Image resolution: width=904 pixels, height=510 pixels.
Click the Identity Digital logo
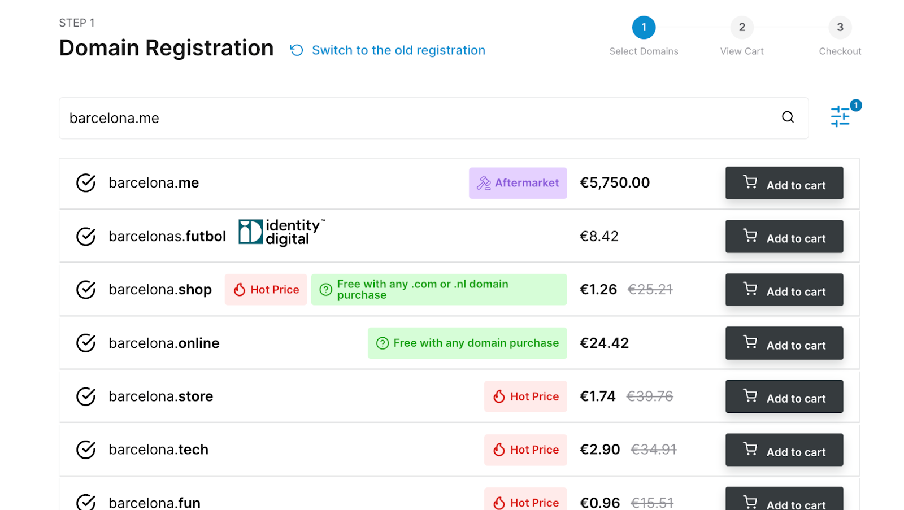pos(281,232)
